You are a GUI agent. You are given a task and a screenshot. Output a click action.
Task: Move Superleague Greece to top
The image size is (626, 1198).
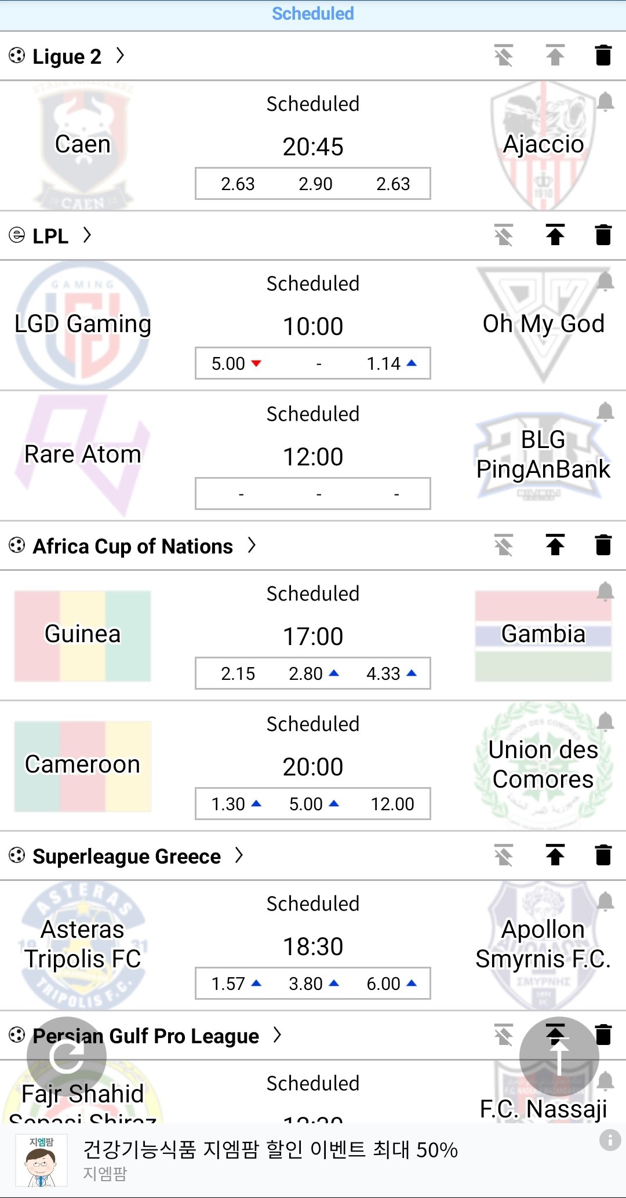tap(555, 855)
